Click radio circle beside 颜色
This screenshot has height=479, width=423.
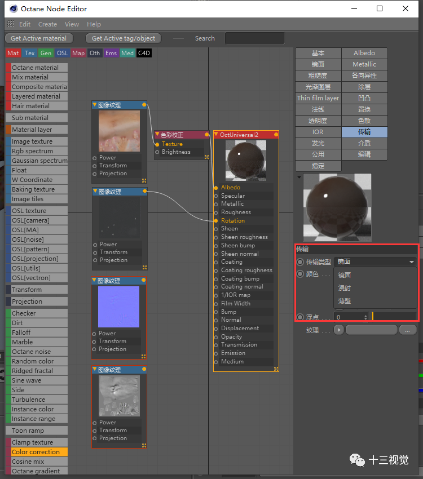click(x=300, y=274)
